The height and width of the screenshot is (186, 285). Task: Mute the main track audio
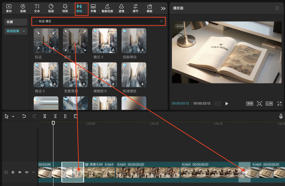26,172
